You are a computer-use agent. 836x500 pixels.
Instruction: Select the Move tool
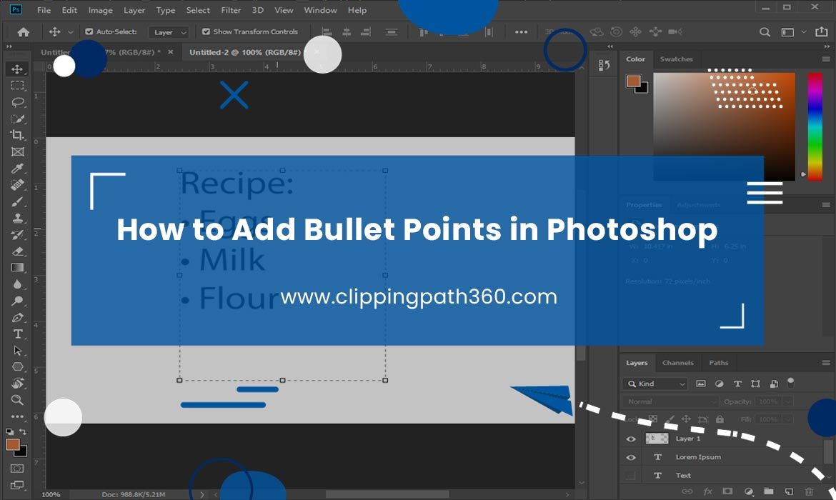point(17,69)
